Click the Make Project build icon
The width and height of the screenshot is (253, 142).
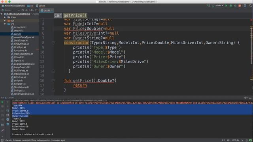coord(208,6)
